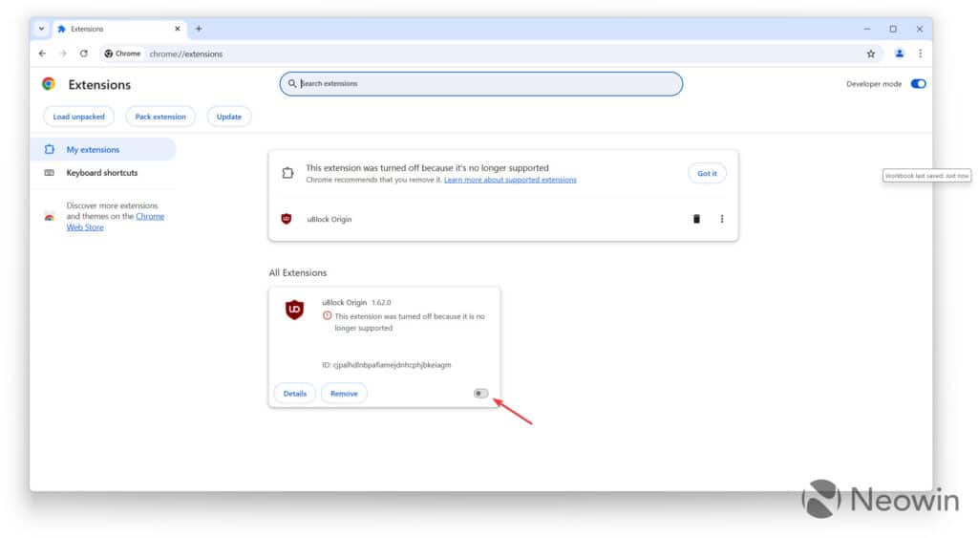This screenshot has height=538, width=978.
Task: Open the Chrome Web Store link
Action: click(116, 222)
